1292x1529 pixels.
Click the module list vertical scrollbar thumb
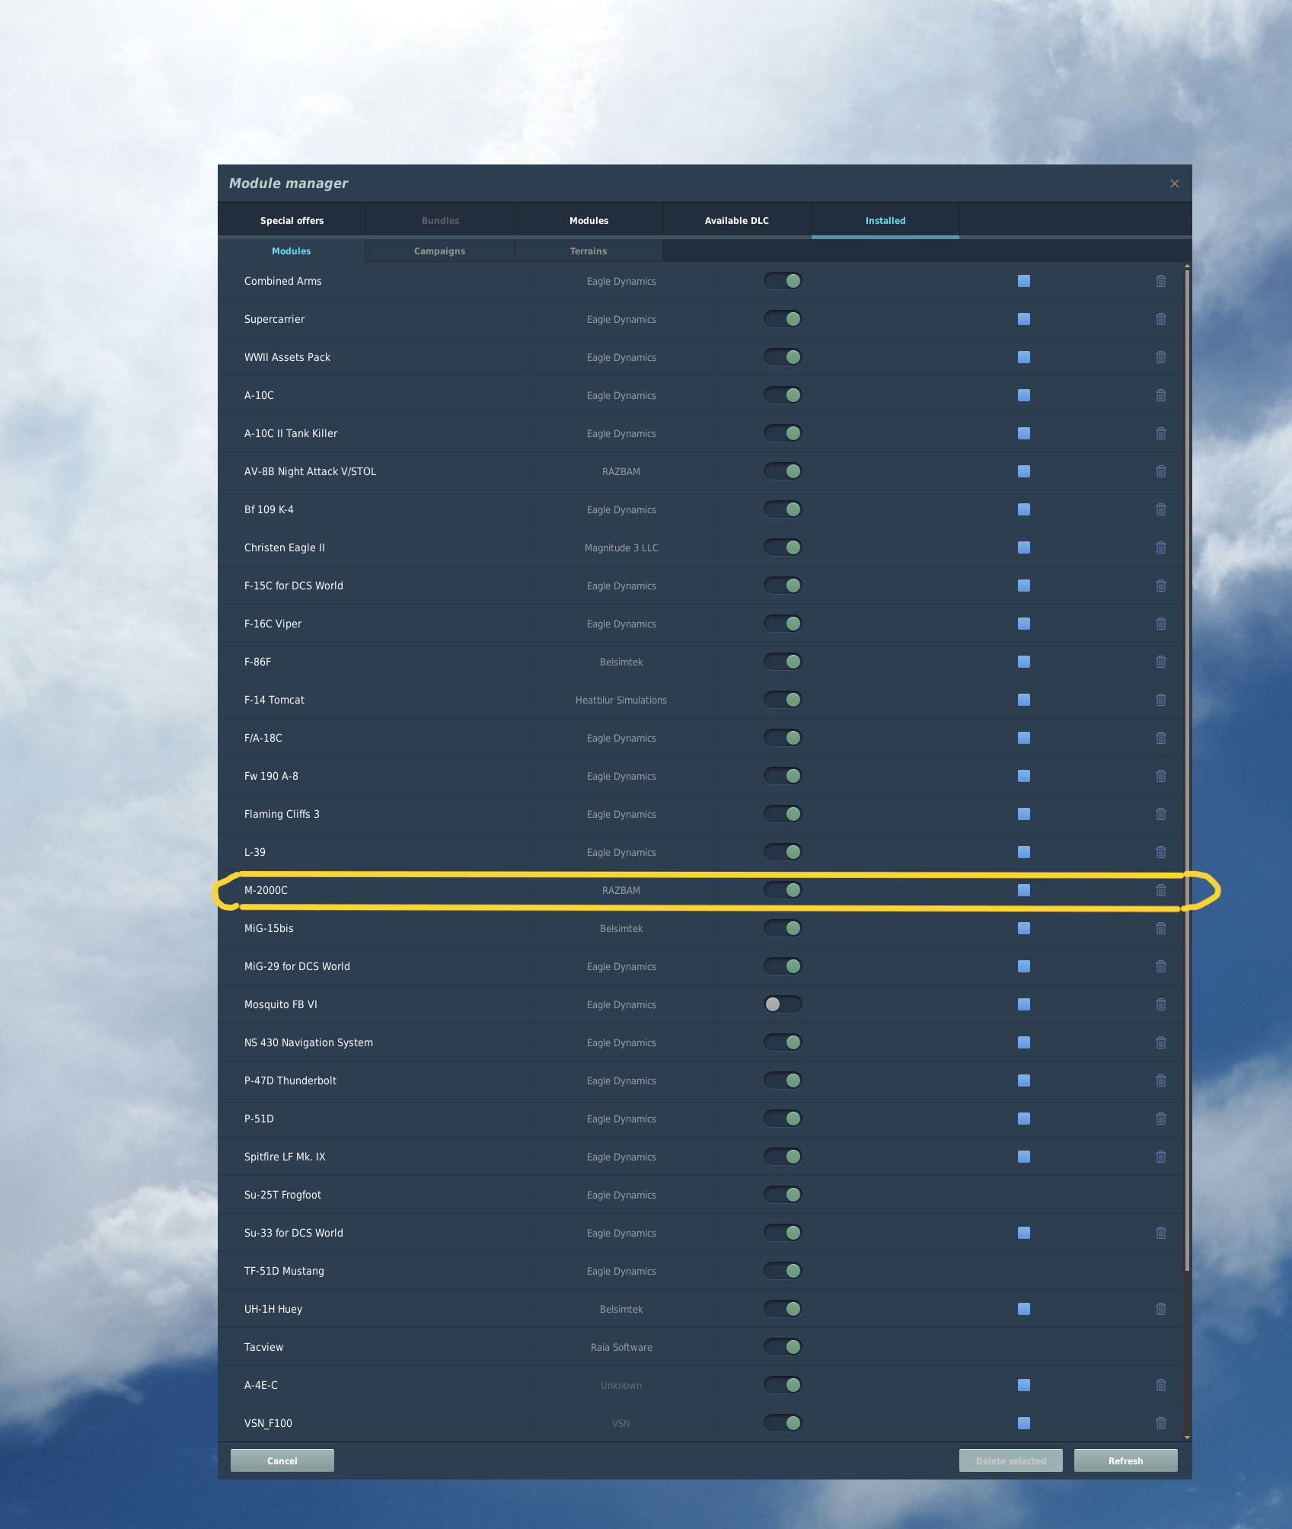point(1187,769)
